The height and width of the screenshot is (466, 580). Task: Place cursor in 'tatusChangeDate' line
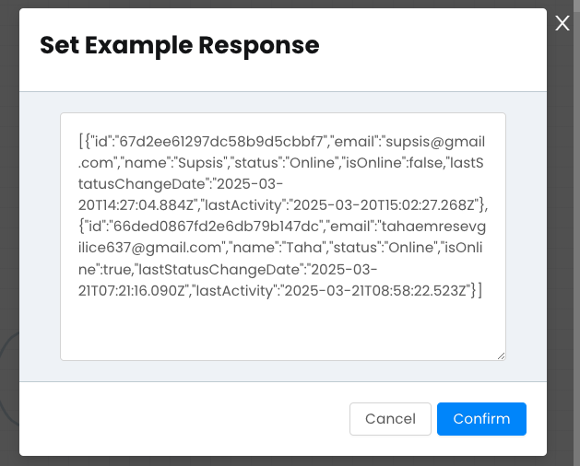click(141, 184)
